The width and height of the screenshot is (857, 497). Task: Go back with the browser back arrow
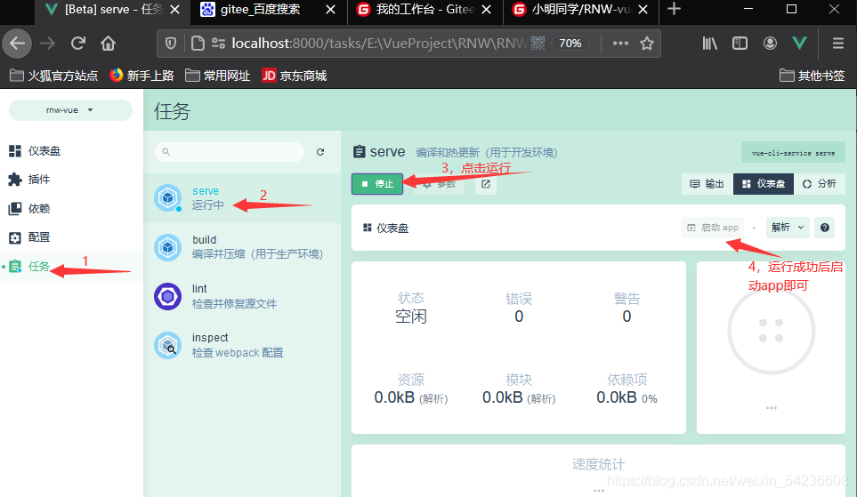(18, 44)
